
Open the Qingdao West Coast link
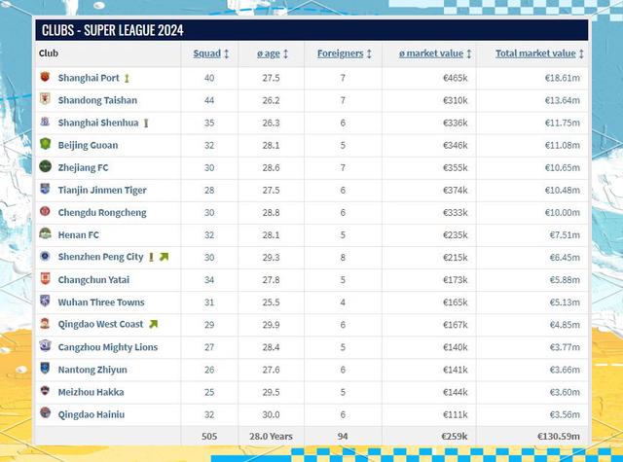(x=100, y=324)
